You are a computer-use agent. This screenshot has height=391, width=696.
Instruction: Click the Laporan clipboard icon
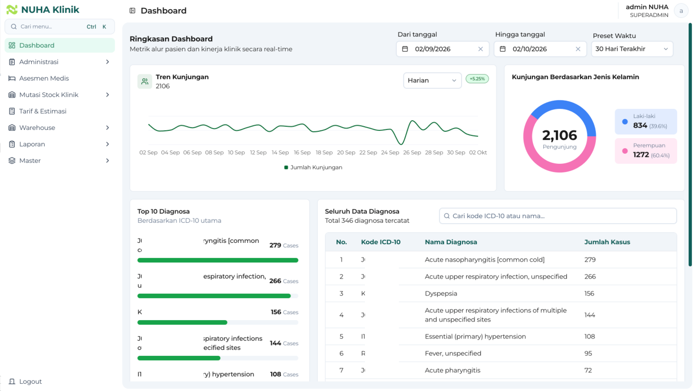point(12,144)
